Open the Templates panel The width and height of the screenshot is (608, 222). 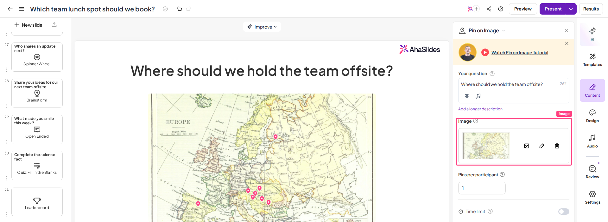tap(592, 60)
